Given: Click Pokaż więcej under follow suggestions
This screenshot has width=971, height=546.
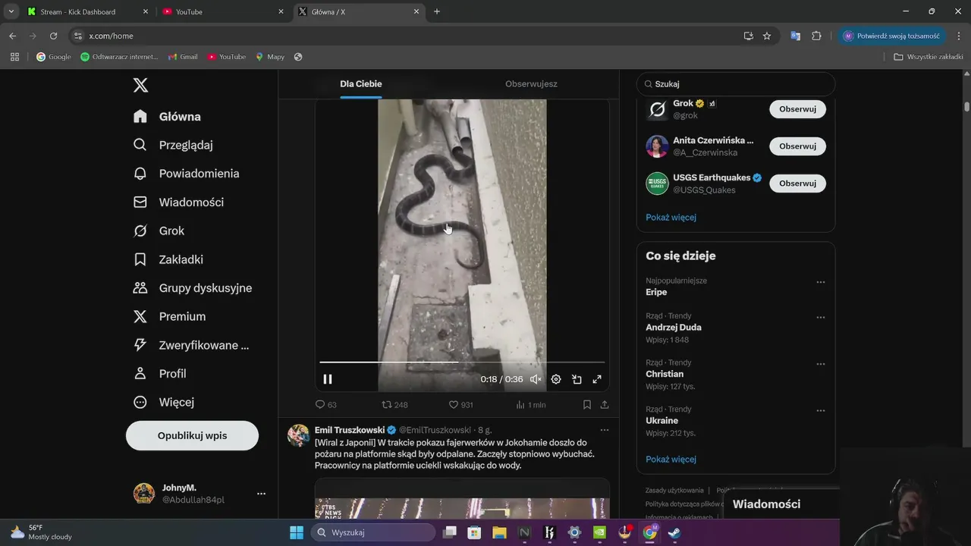Looking at the screenshot, I should click(671, 218).
